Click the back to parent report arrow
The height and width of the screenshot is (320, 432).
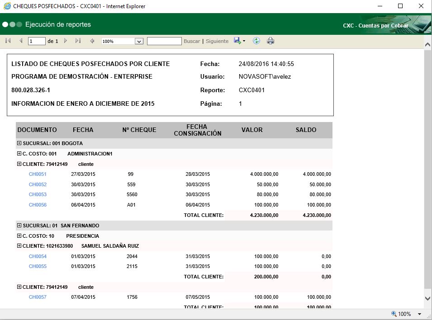[x=93, y=41]
